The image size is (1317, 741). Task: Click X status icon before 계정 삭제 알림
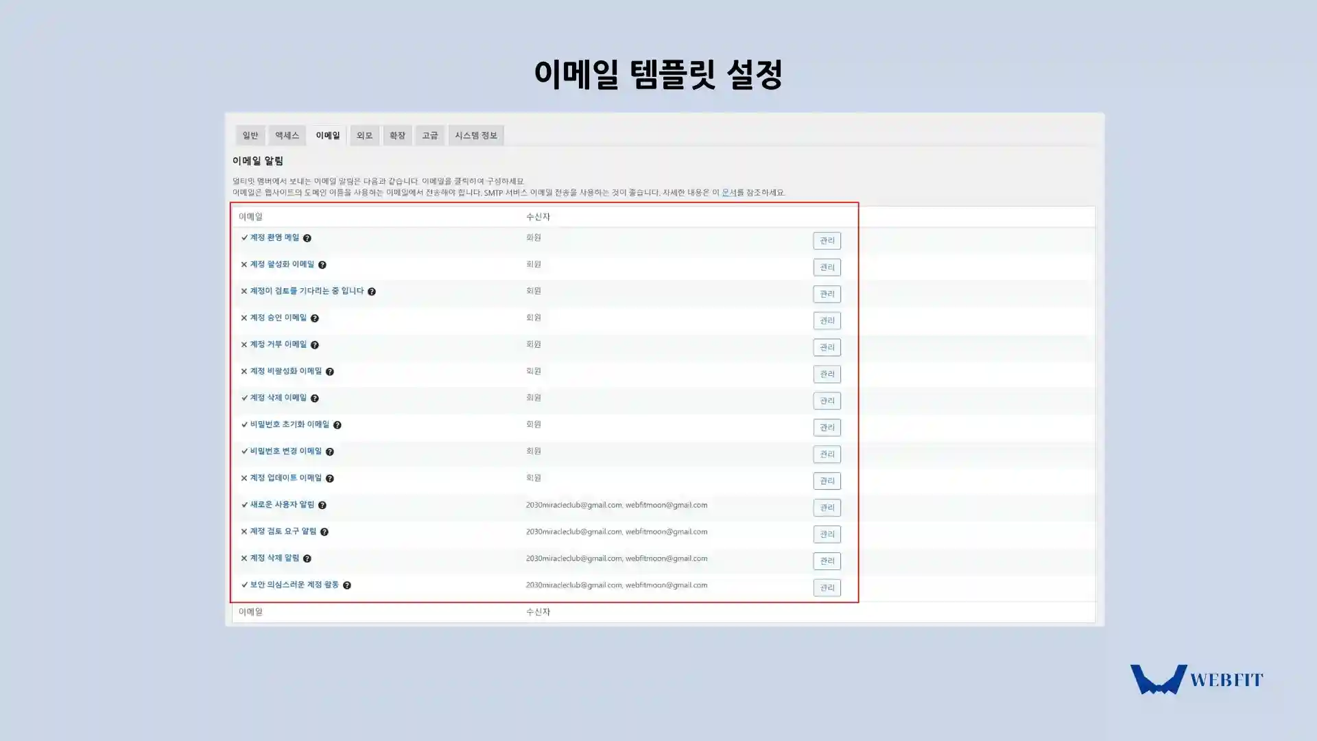[244, 558]
